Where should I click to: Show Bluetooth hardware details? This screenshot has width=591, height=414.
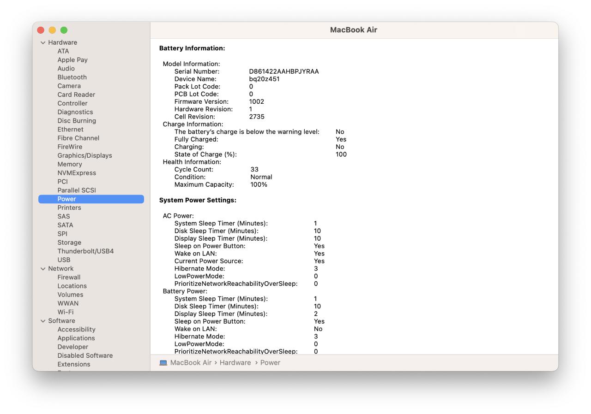click(72, 77)
